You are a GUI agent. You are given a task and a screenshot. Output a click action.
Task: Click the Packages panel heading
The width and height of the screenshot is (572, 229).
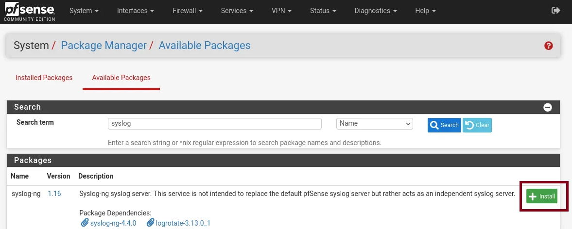(33, 160)
